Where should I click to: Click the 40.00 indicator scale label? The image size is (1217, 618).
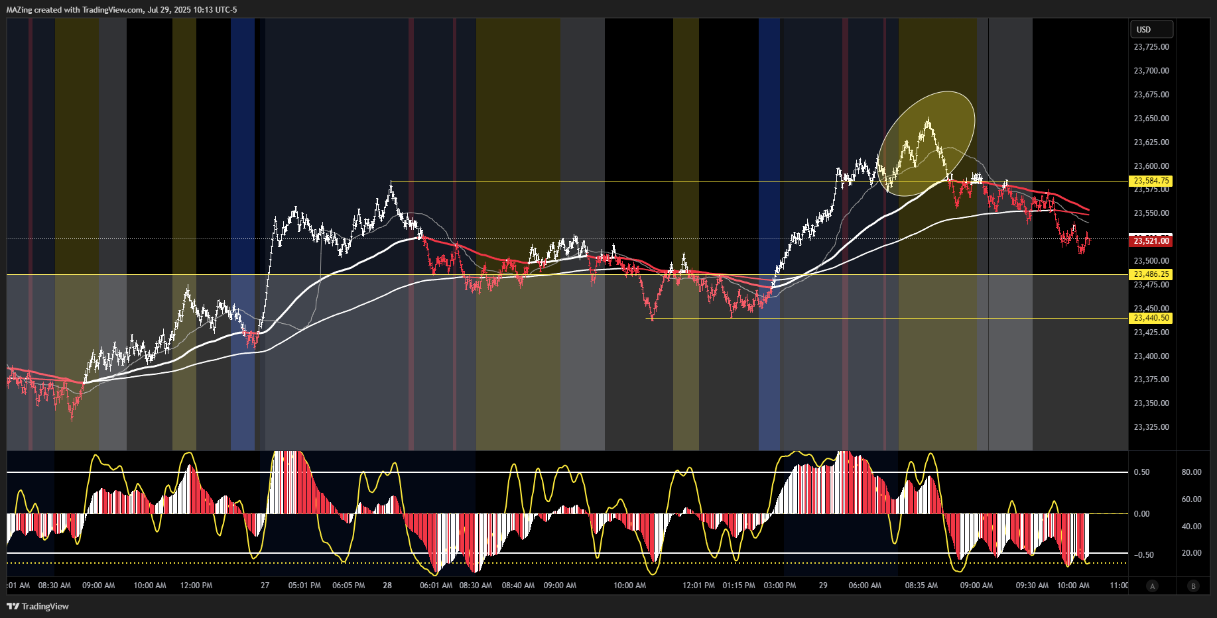pos(1191,527)
